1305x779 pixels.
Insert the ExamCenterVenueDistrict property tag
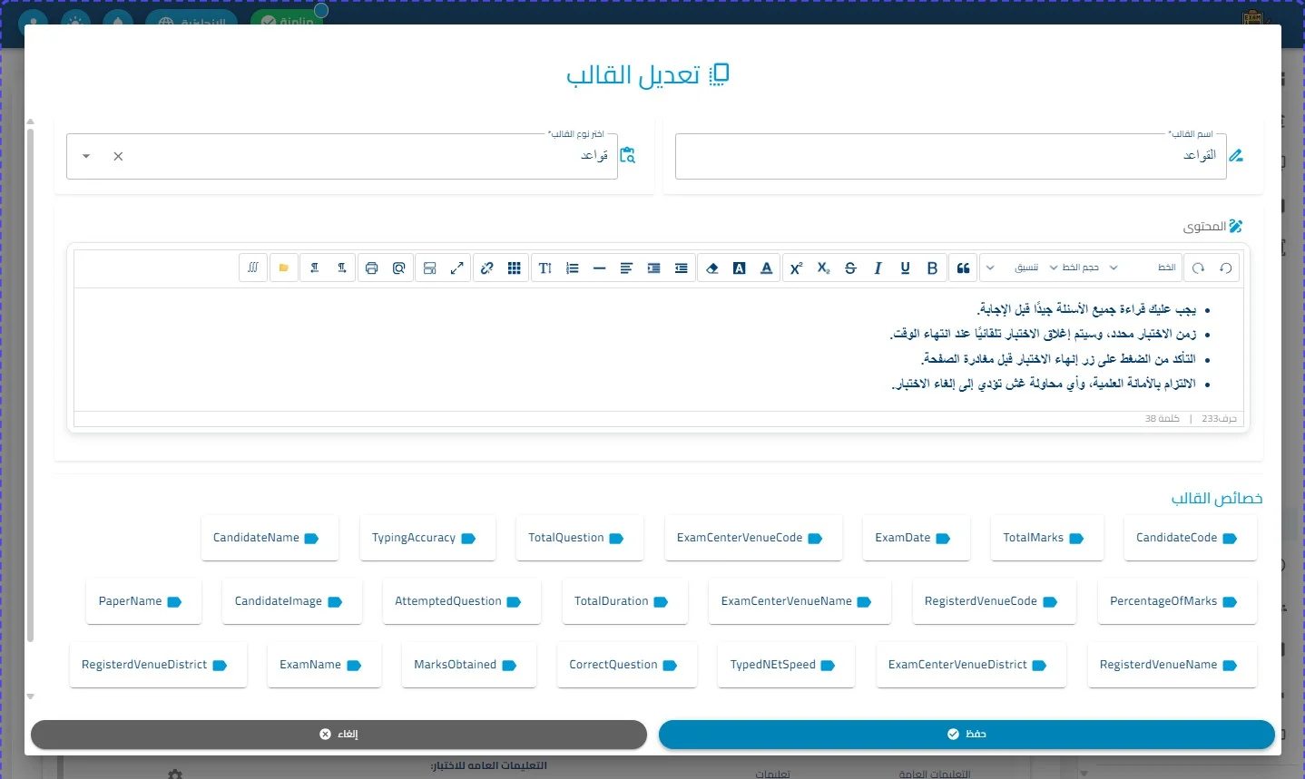pos(971,665)
